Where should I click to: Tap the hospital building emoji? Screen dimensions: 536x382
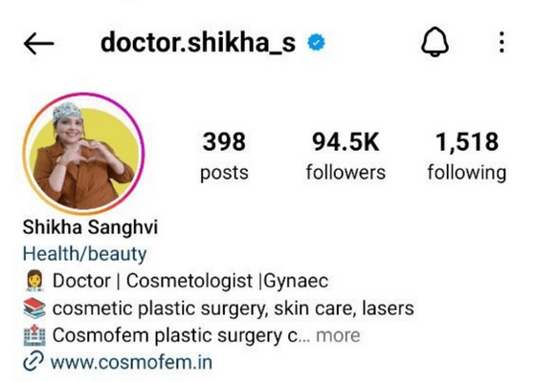(34, 335)
